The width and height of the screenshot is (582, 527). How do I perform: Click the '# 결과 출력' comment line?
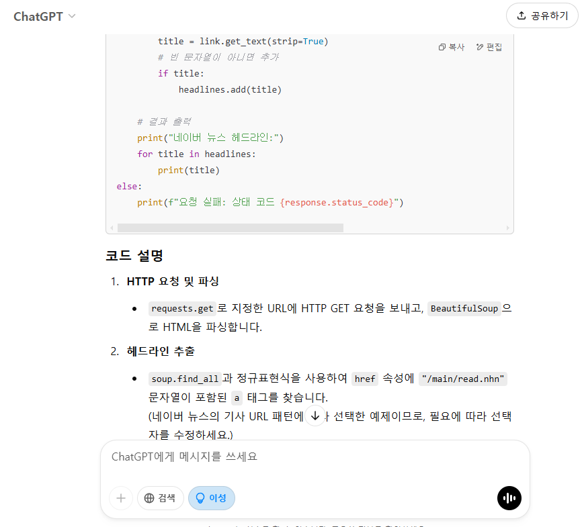[x=164, y=122]
